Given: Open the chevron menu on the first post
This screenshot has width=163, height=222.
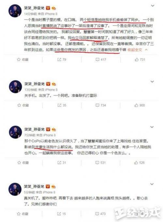Looking at the screenshot, I should [x=153, y=6].
